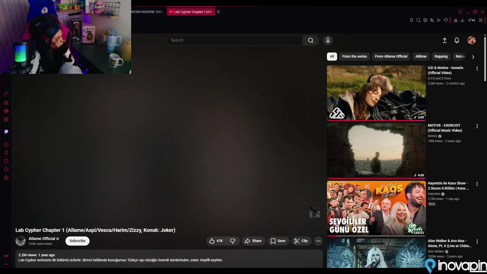Open the Motive channel link
Screen dimensions: 487x274
click(x=433, y=136)
